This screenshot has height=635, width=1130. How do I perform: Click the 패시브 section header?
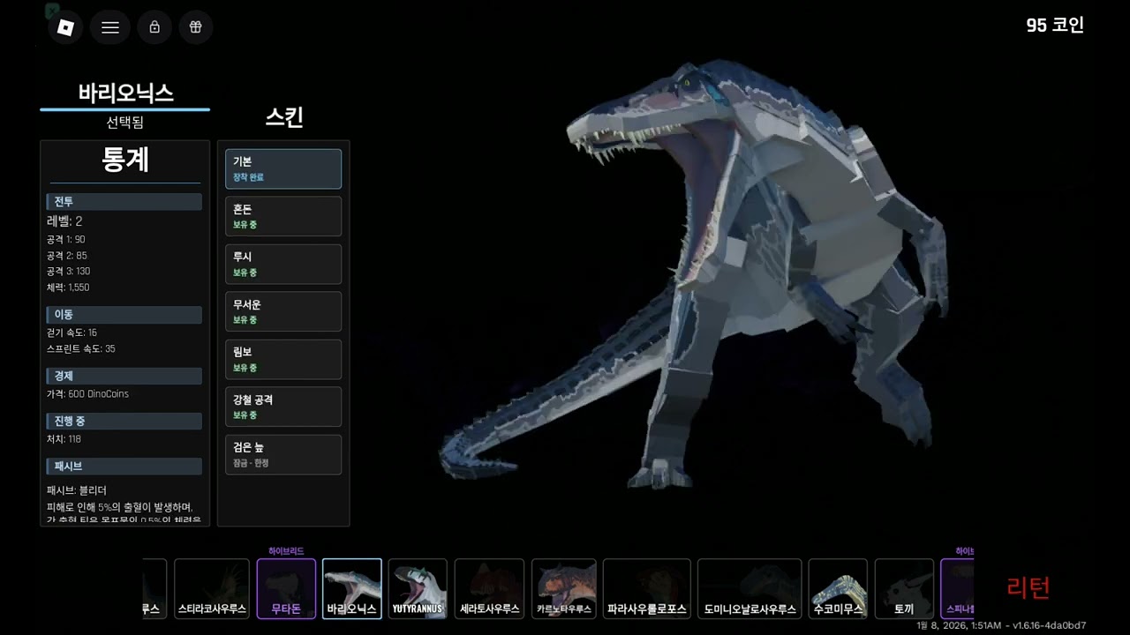[x=124, y=467]
